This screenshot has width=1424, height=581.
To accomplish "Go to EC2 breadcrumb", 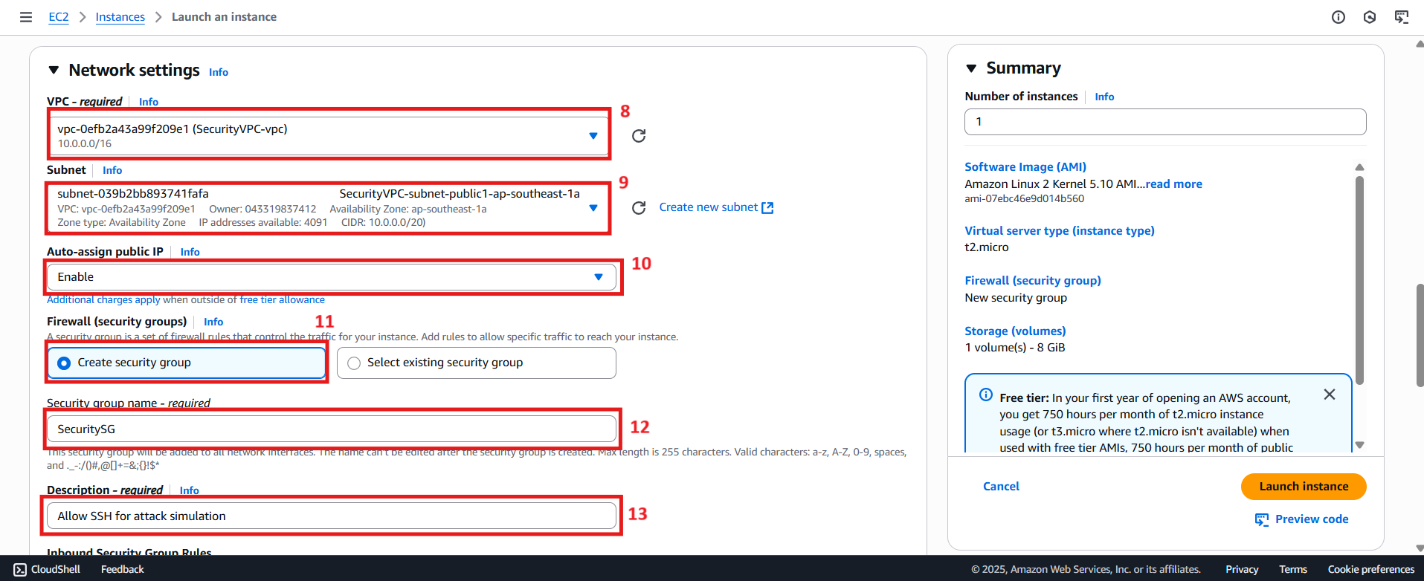I will (59, 17).
